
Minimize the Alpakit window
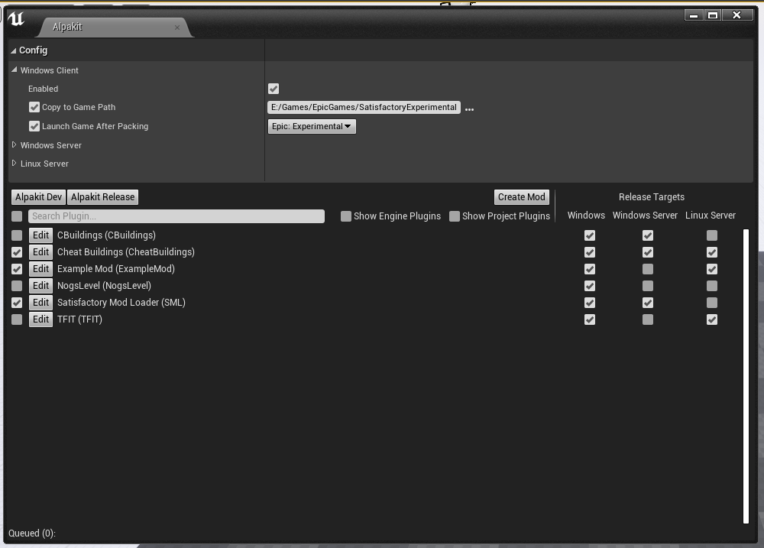tap(694, 15)
